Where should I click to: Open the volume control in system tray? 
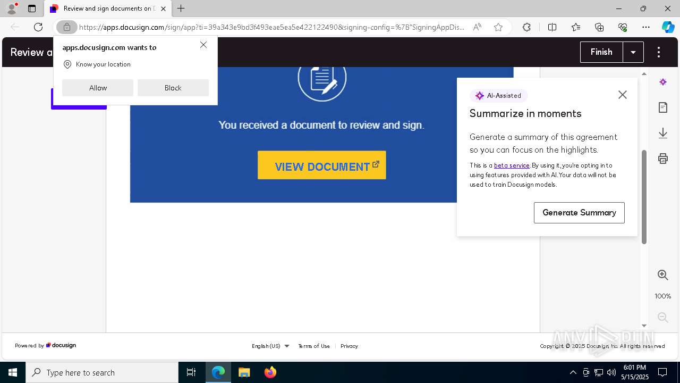click(611, 372)
